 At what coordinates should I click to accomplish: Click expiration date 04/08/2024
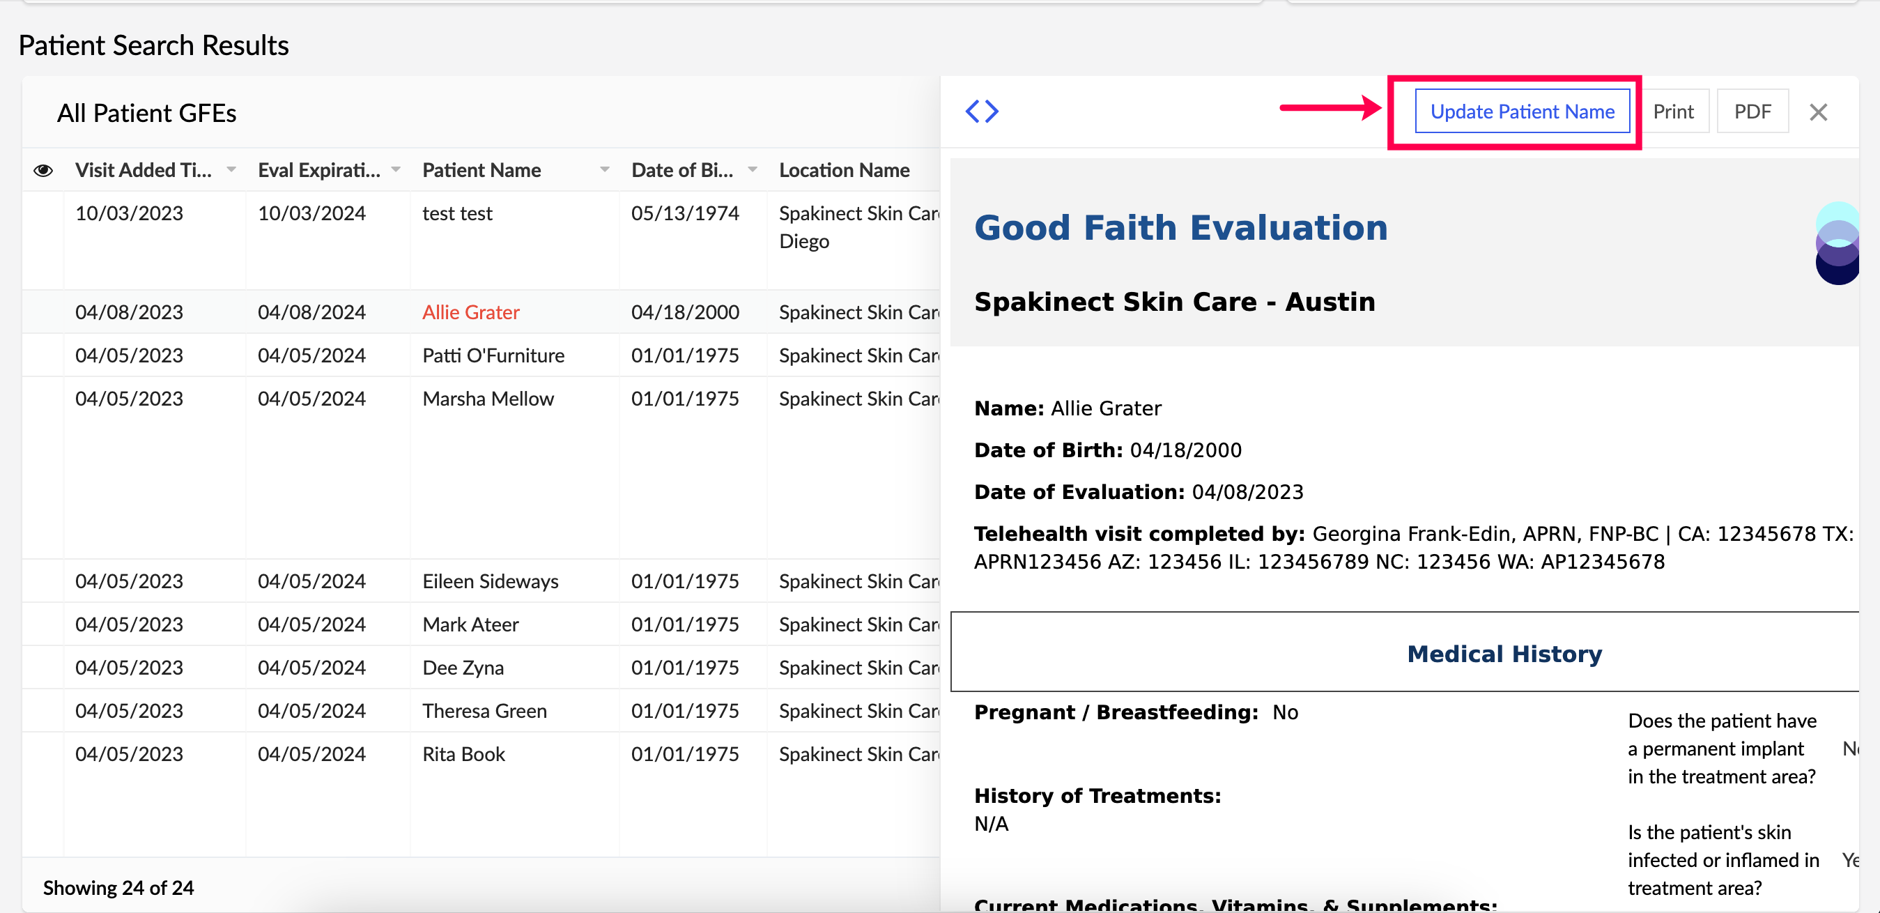coord(311,312)
